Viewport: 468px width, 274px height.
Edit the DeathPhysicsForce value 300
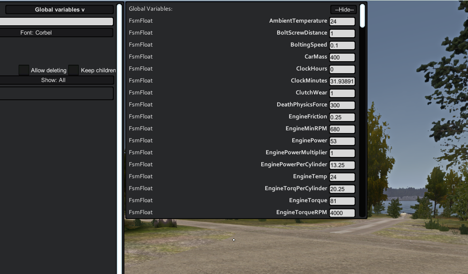pos(342,105)
